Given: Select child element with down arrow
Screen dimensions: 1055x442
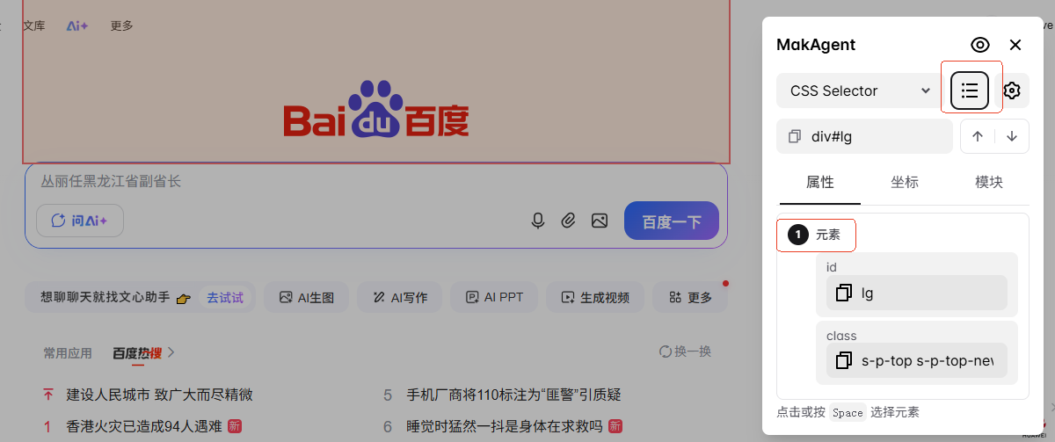Looking at the screenshot, I should [1012, 136].
